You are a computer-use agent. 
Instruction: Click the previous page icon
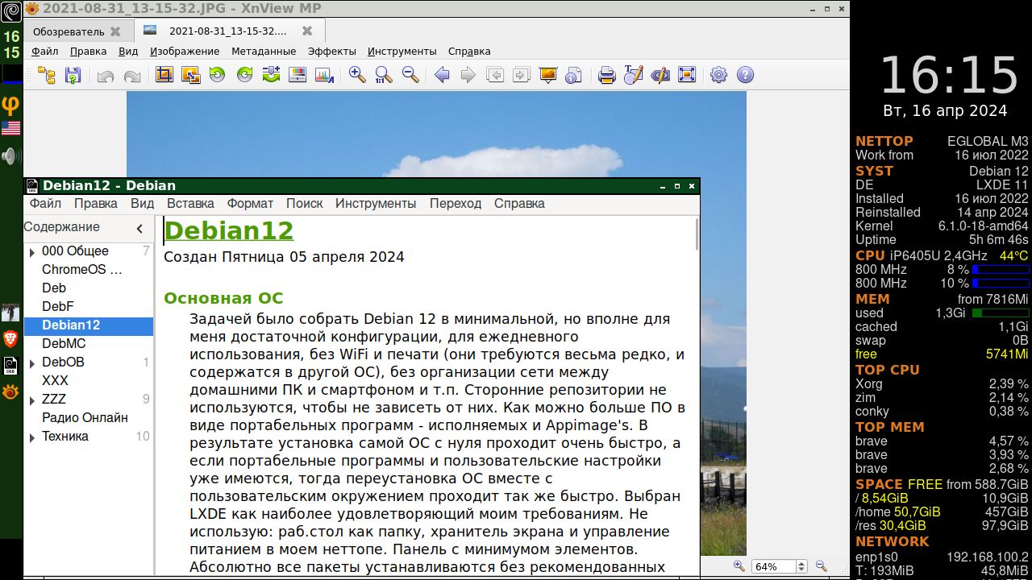coord(495,75)
